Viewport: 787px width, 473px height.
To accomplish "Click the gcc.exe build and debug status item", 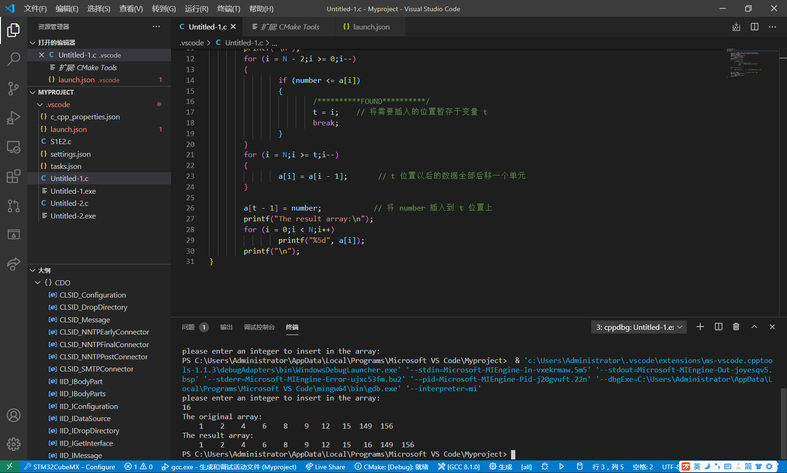I will point(229,466).
